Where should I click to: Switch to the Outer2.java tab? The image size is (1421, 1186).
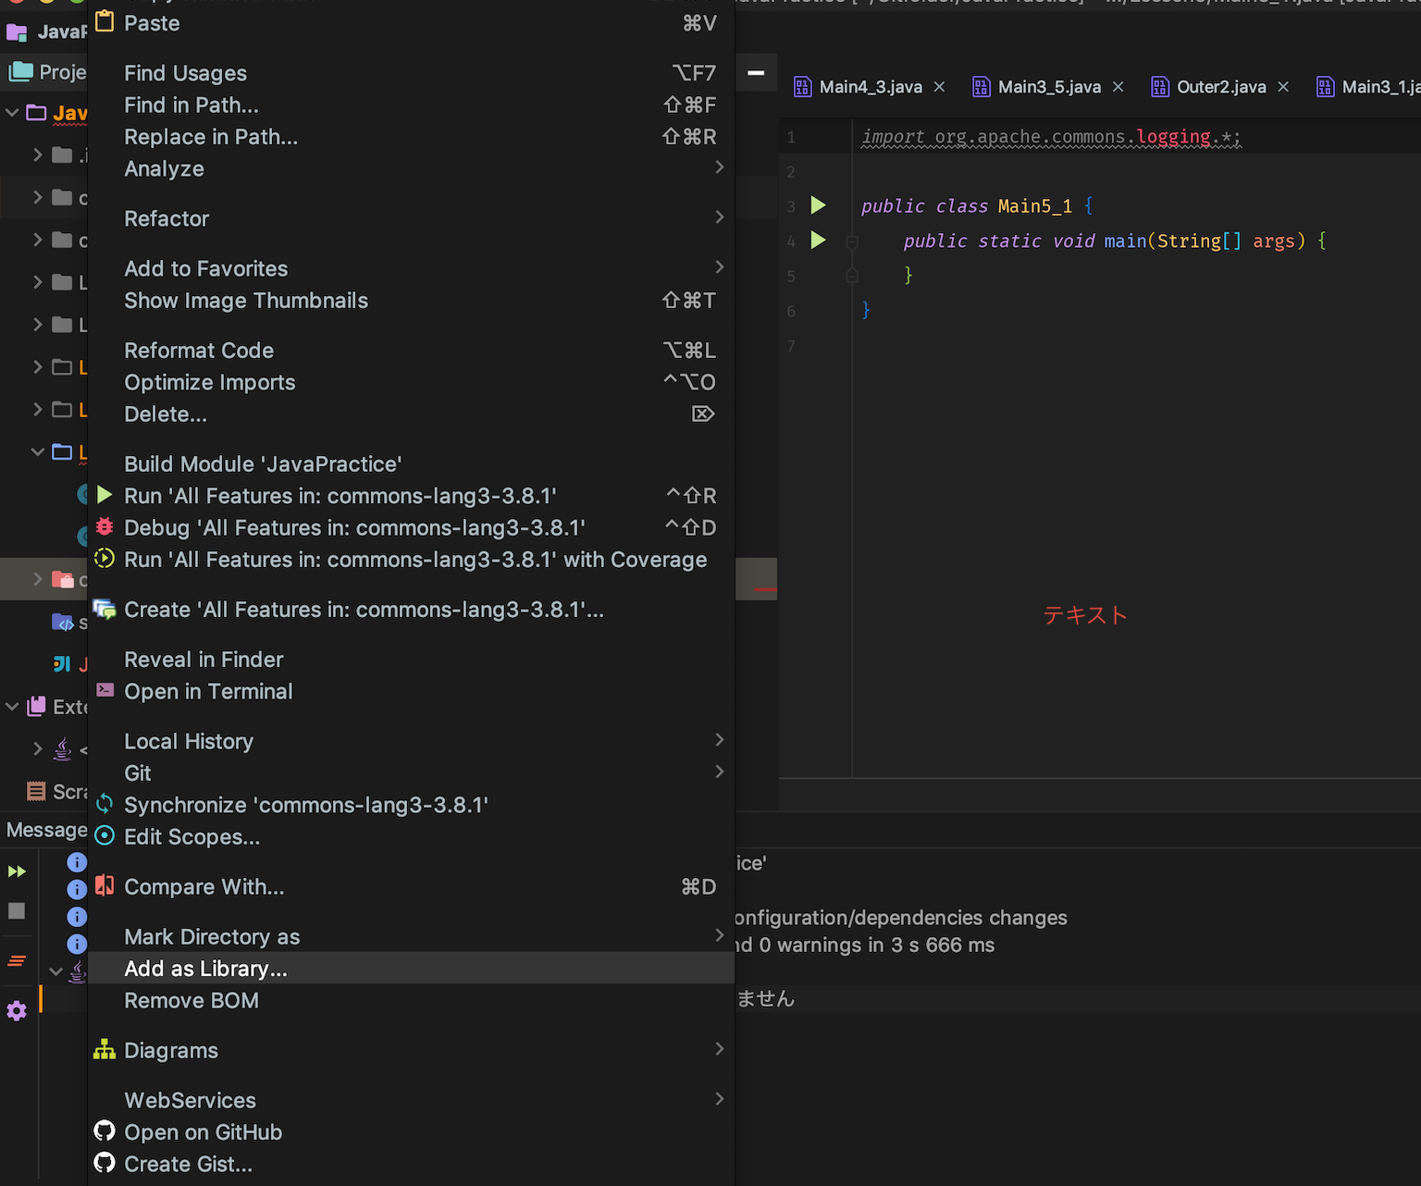click(x=1221, y=87)
